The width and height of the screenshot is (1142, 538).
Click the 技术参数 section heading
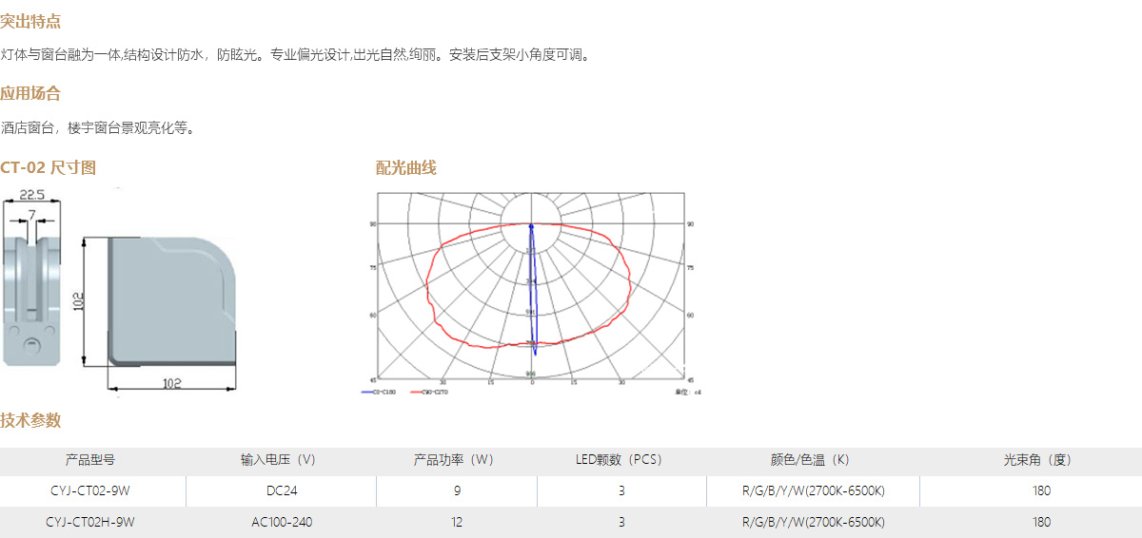coord(30,420)
